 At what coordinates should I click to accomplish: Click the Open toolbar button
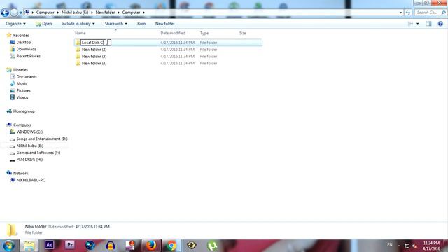click(43, 24)
